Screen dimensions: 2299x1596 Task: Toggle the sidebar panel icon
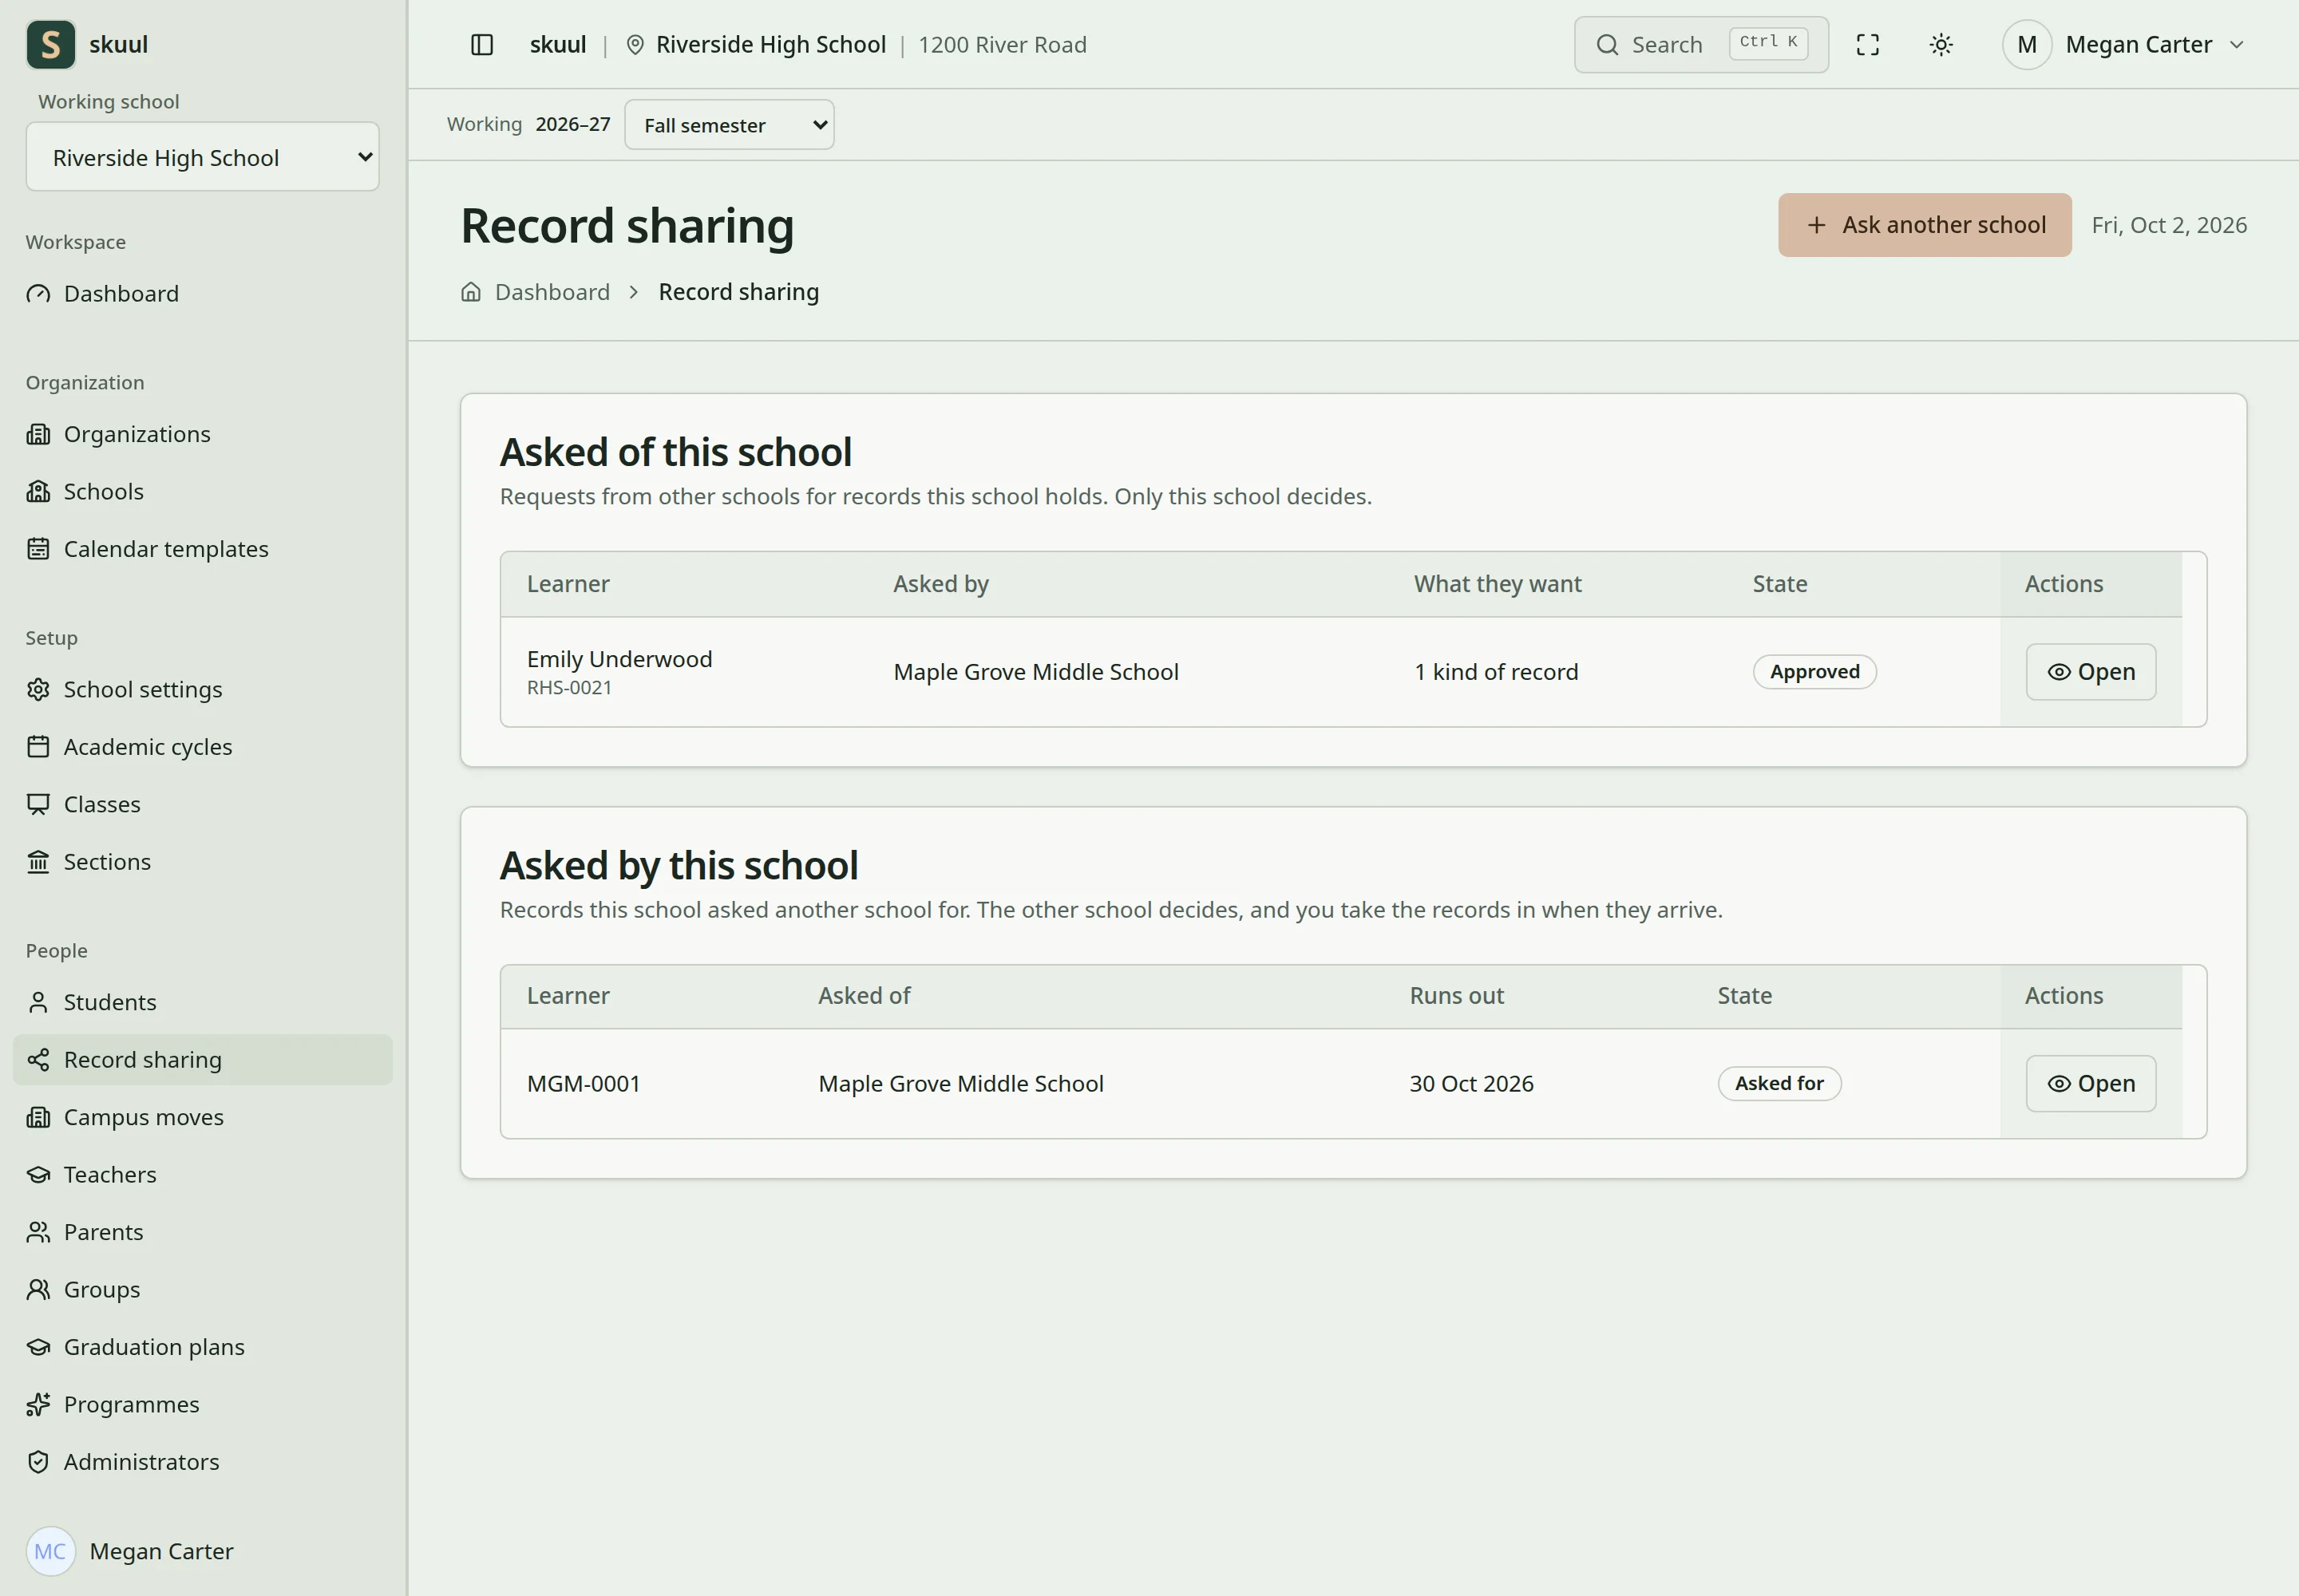(482, 45)
